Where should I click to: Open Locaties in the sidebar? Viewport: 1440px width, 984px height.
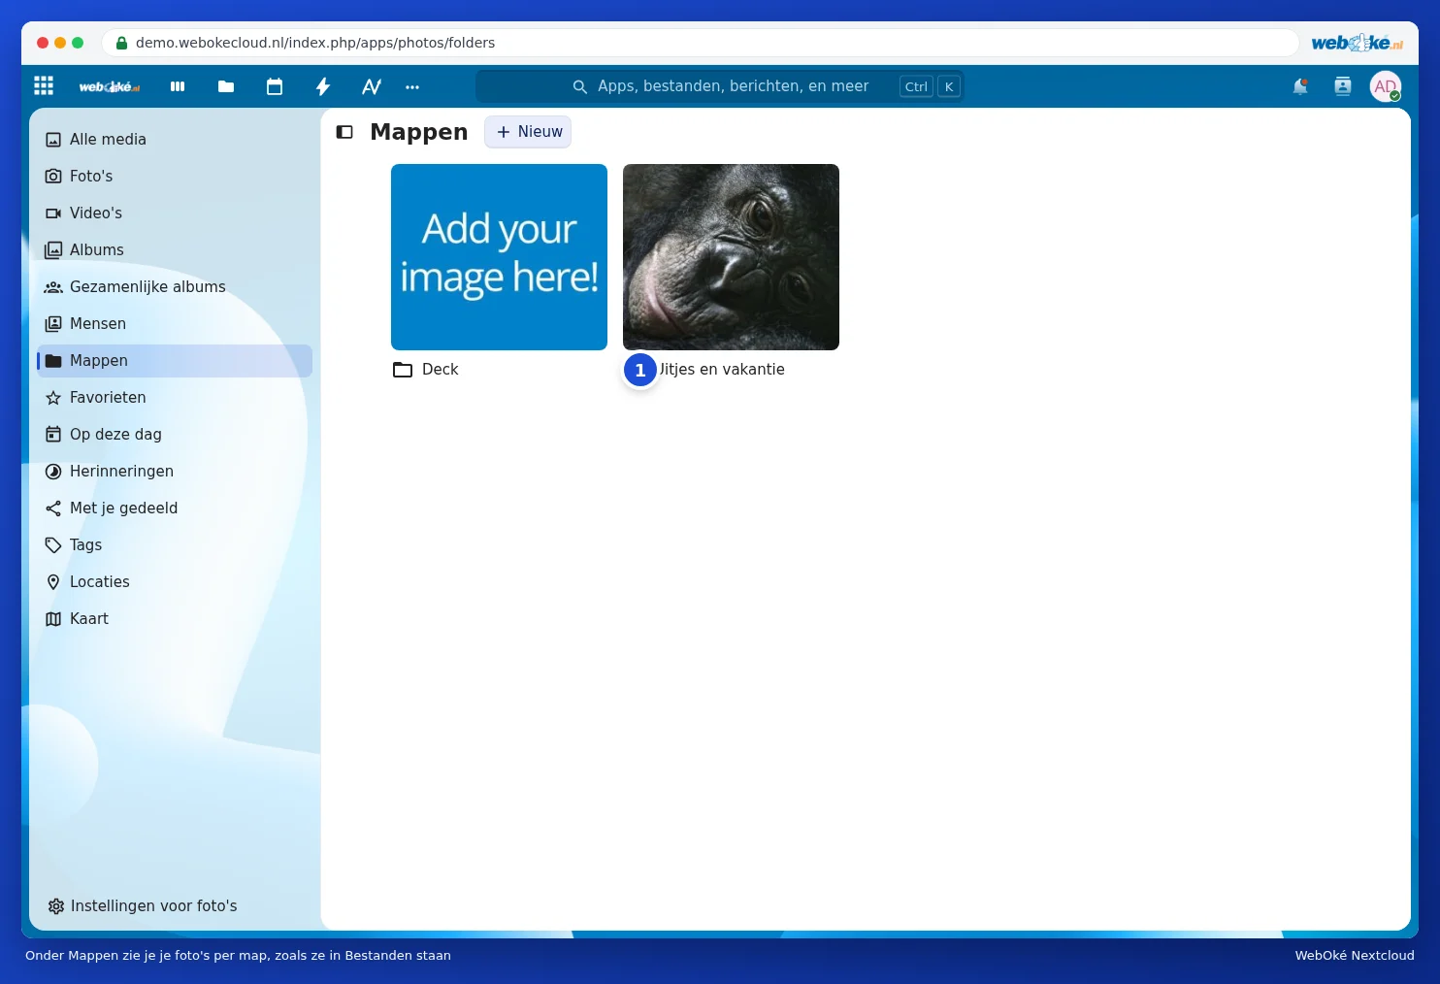pos(175,582)
